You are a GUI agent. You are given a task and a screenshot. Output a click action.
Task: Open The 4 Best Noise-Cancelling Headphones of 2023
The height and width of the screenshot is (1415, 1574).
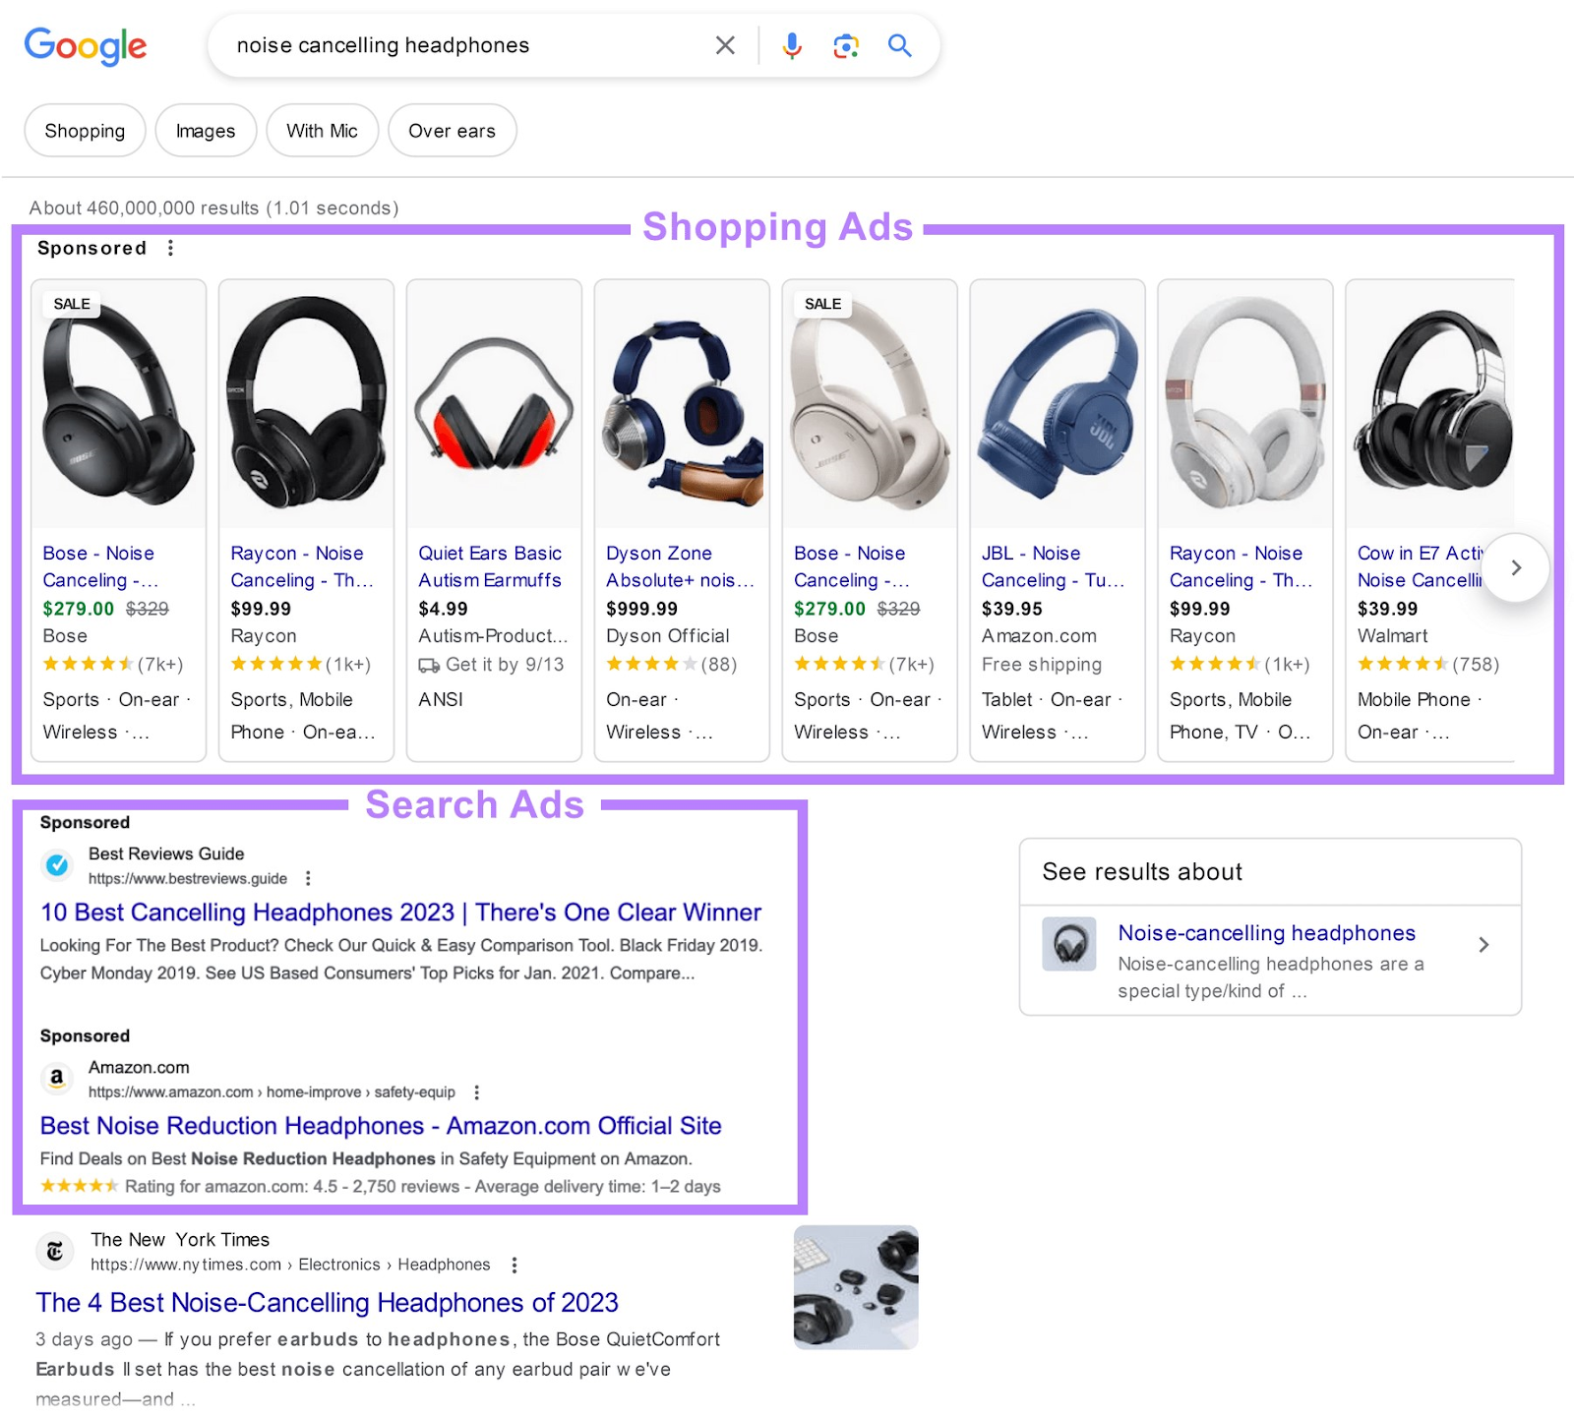(x=327, y=1303)
